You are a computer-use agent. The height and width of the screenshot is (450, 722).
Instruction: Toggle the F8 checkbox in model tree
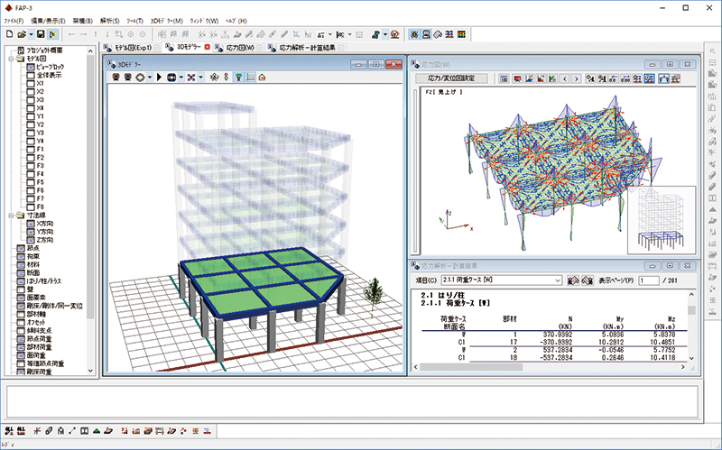pyautogui.click(x=30, y=207)
